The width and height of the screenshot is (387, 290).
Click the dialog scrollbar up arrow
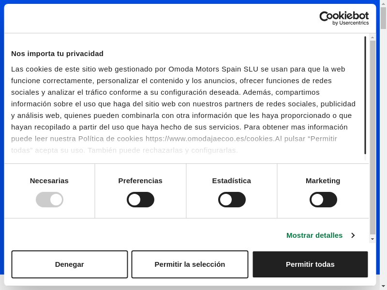372,37
